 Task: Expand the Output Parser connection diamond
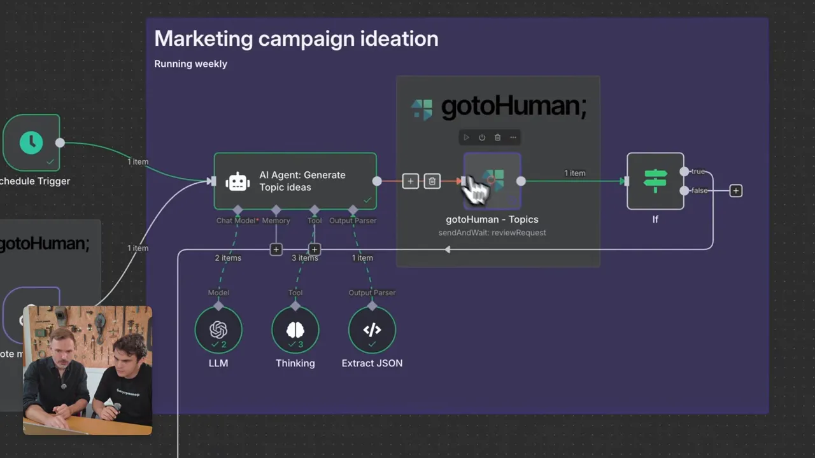353,210
